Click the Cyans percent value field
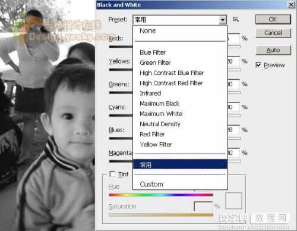 (233, 107)
